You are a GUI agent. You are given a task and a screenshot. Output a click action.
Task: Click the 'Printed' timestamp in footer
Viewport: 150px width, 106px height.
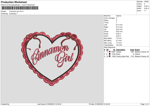99,104
